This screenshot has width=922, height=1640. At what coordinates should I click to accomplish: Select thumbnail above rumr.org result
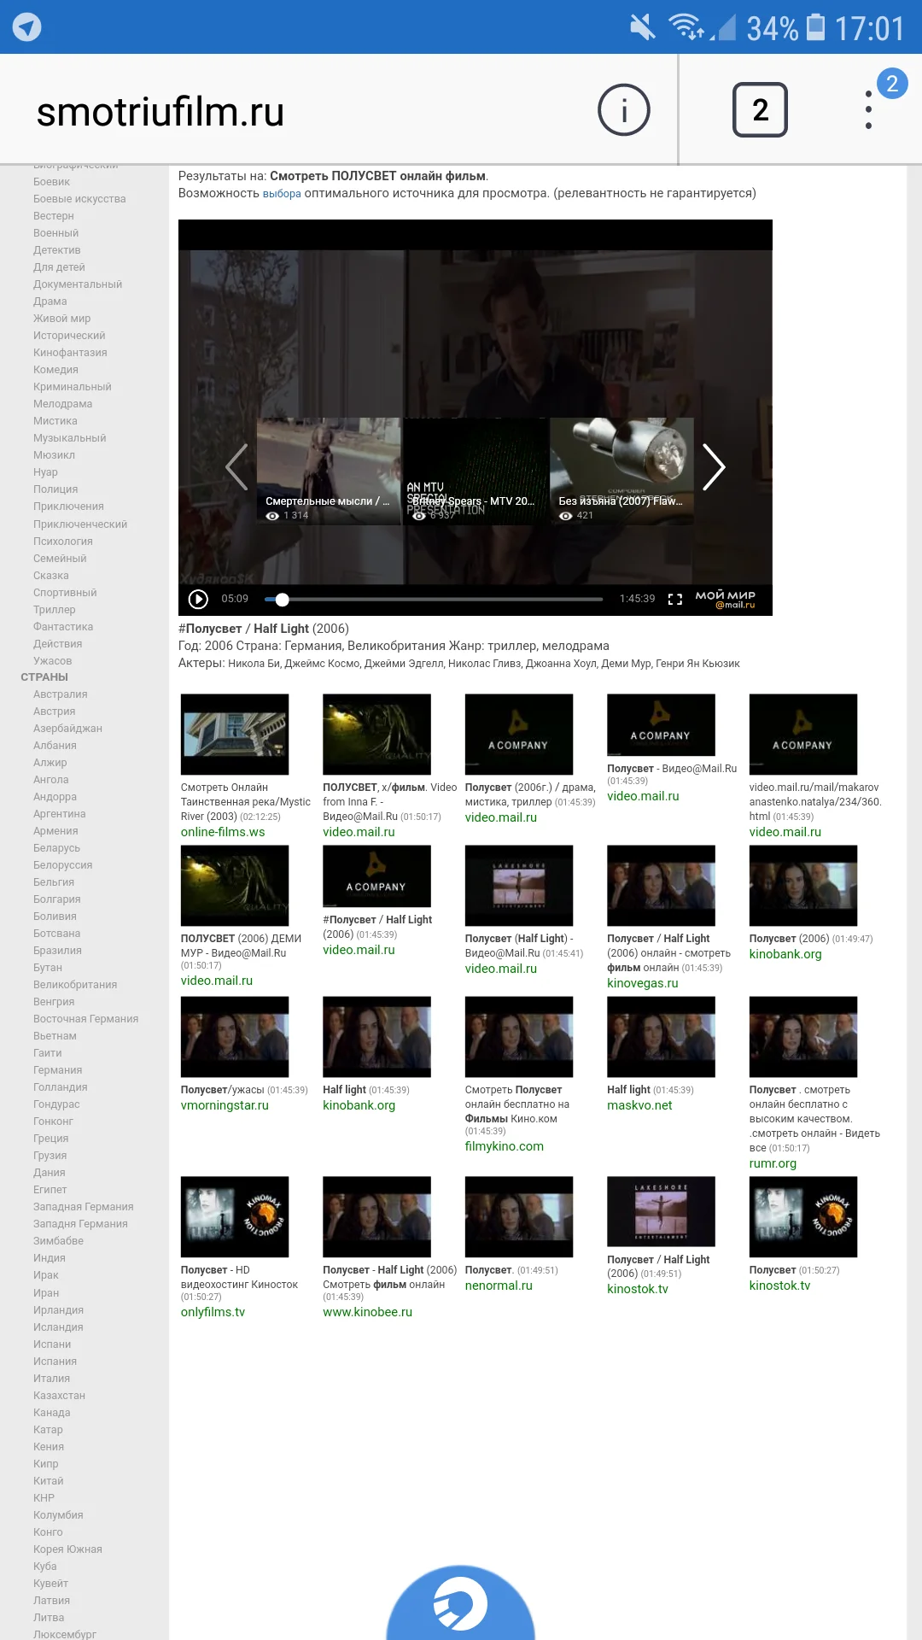(803, 1037)
